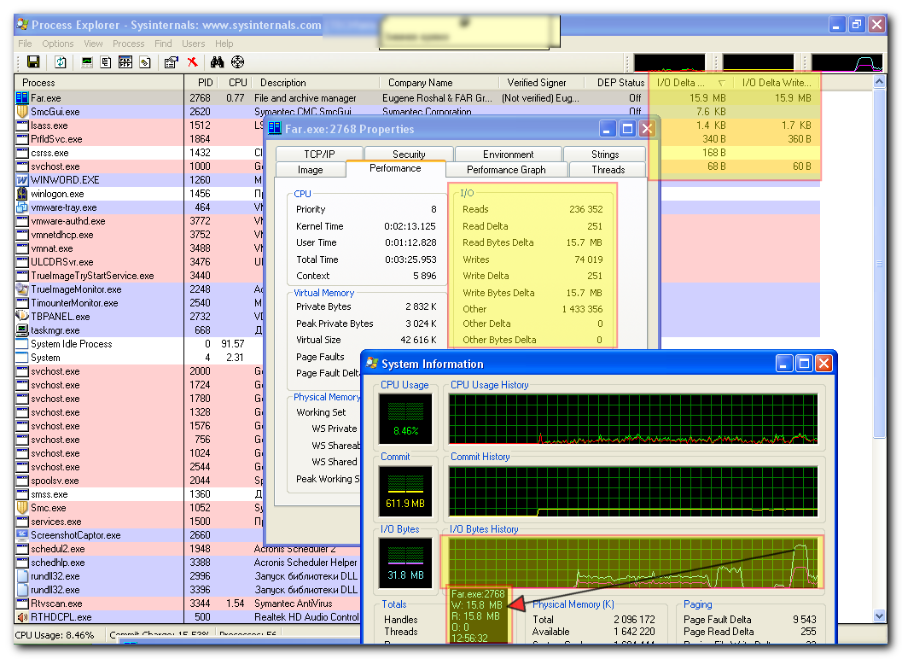The image size is (902, 659).
Task: Click the scroll-up arrow of process list
Action: 879,82
